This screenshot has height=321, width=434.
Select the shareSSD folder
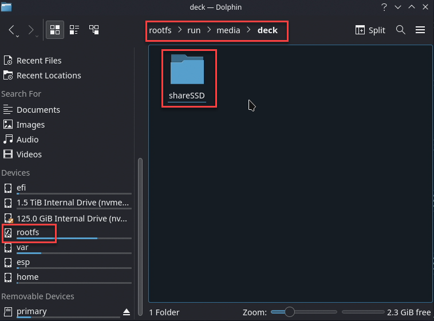(x=187, y=77)
